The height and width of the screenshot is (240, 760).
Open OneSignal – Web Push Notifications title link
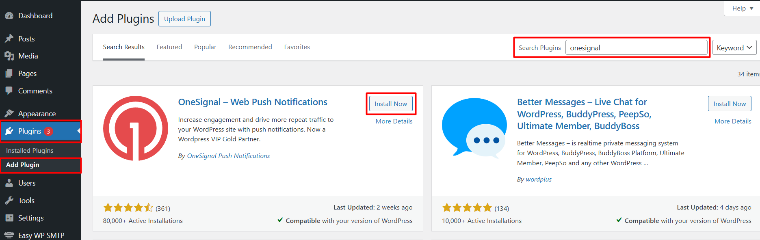point(253,102)
